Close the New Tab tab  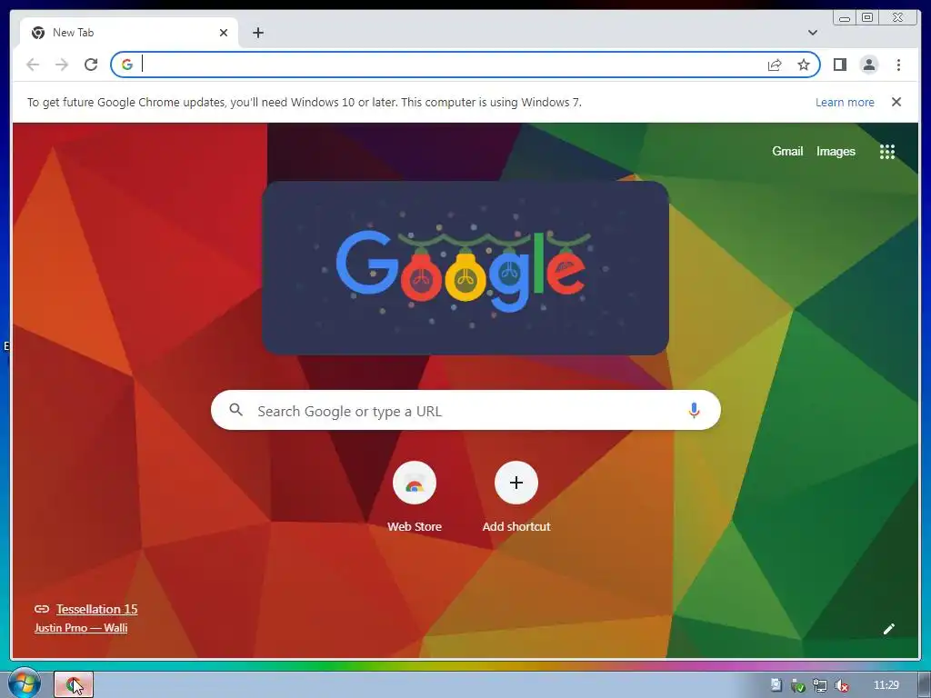224,33
